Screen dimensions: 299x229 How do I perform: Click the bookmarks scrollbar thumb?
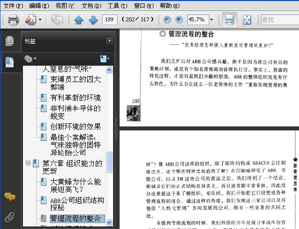point(109,162)
